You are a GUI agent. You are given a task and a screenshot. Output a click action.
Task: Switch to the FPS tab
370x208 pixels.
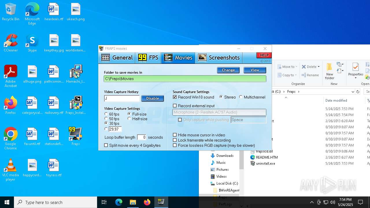[148, 58]
